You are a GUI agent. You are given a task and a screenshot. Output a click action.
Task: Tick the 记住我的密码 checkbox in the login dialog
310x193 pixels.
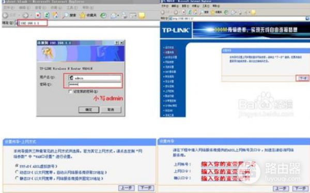pyautogui.click(x=70, y=91)
